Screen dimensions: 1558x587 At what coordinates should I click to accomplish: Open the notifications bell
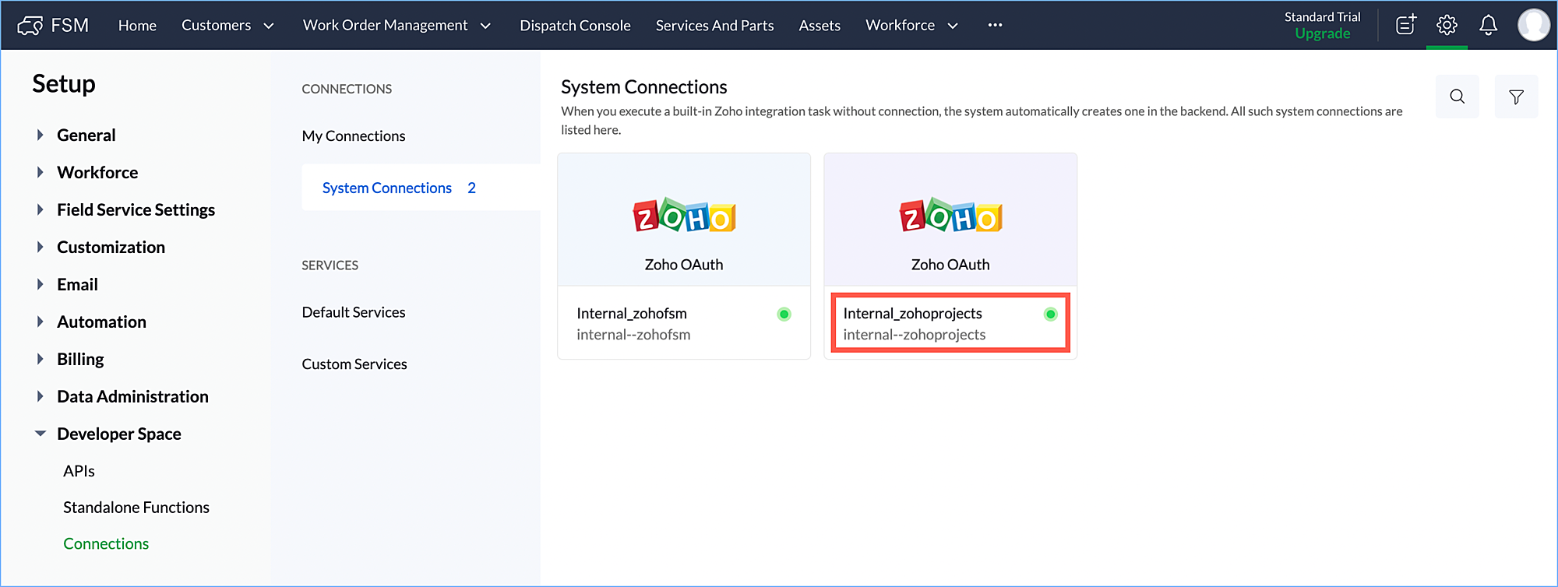(x=1488, y=25)
